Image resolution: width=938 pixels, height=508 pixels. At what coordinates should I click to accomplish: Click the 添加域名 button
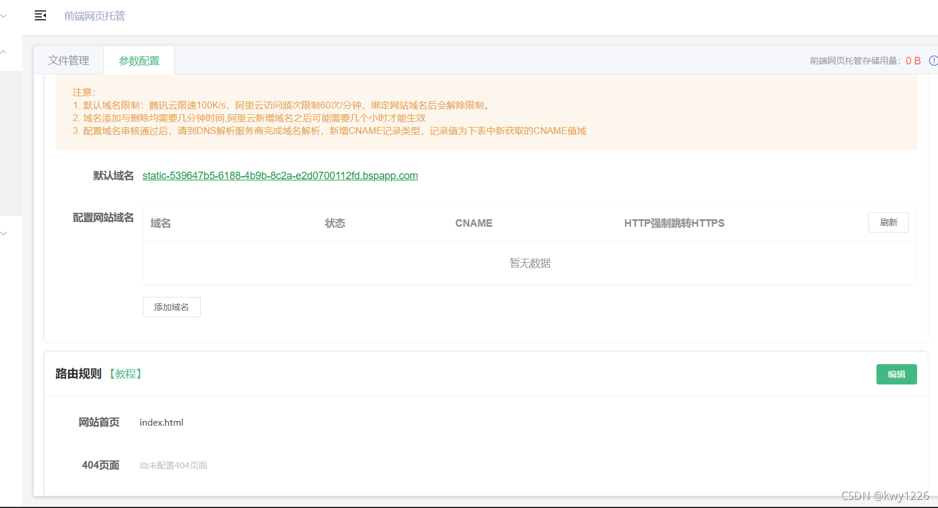point(172,307)
